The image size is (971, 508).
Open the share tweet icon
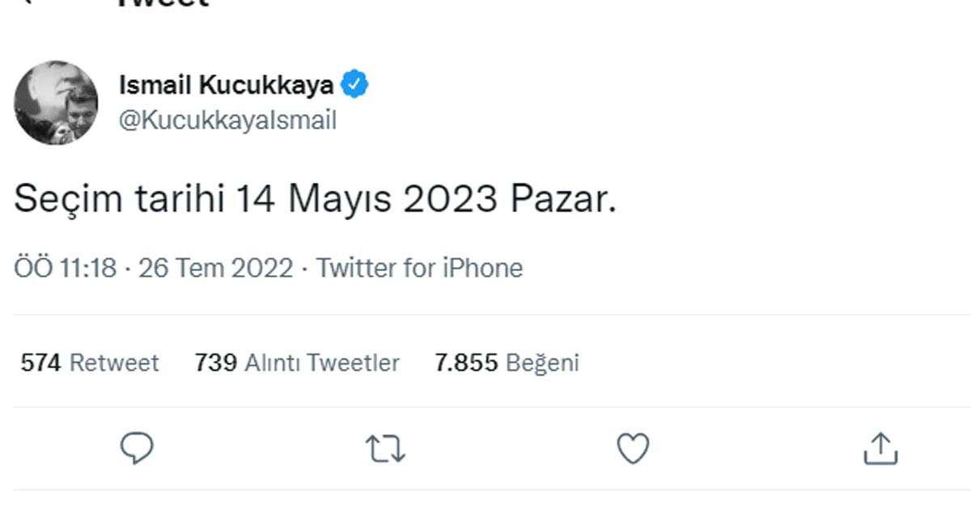(x=880, y=448)
